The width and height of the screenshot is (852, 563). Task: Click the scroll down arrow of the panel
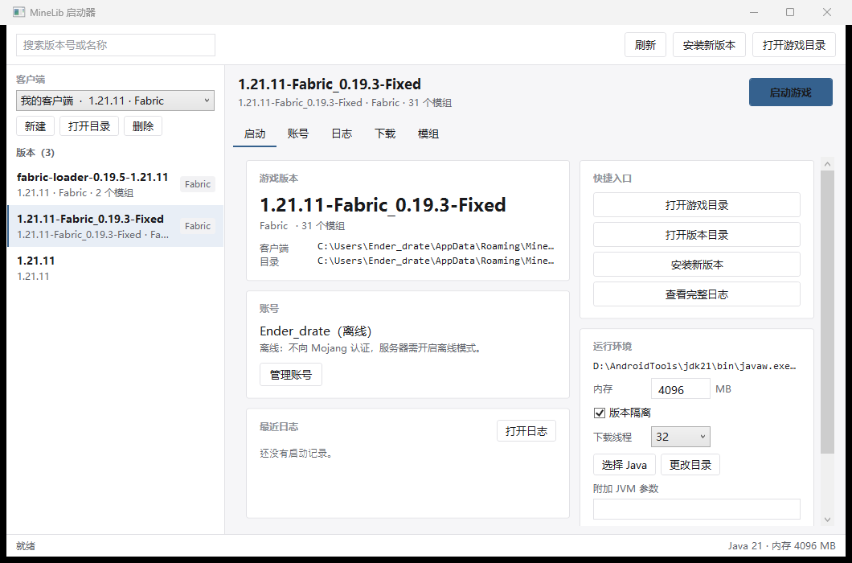click(827, 520)
